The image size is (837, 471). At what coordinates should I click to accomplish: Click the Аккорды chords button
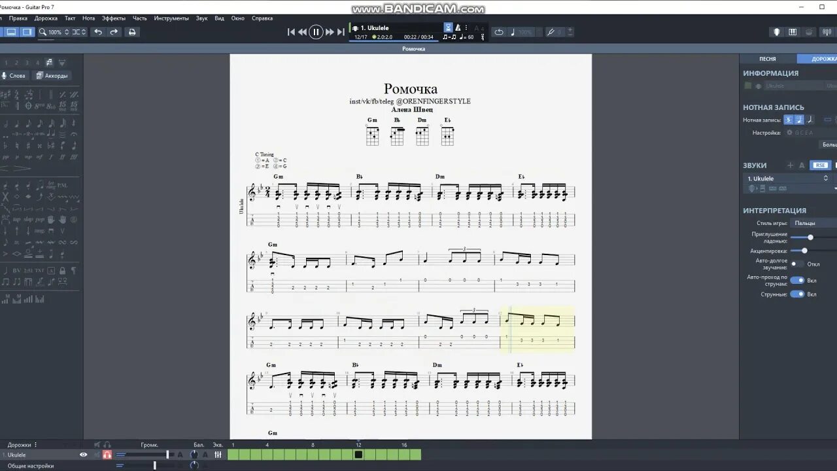52,76
